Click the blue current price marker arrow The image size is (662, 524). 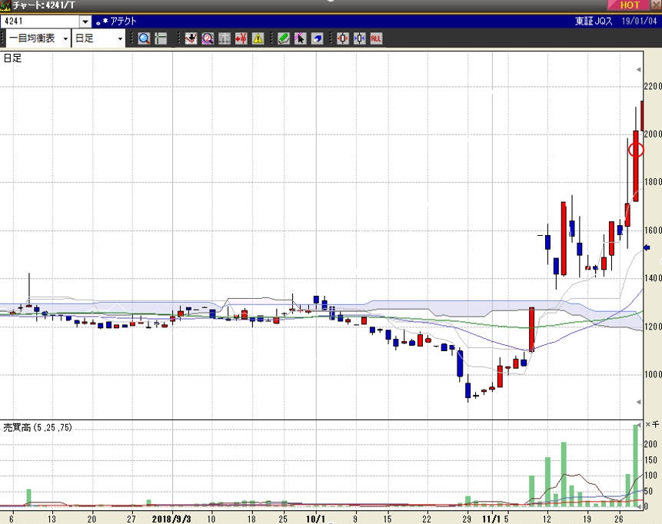647,247
